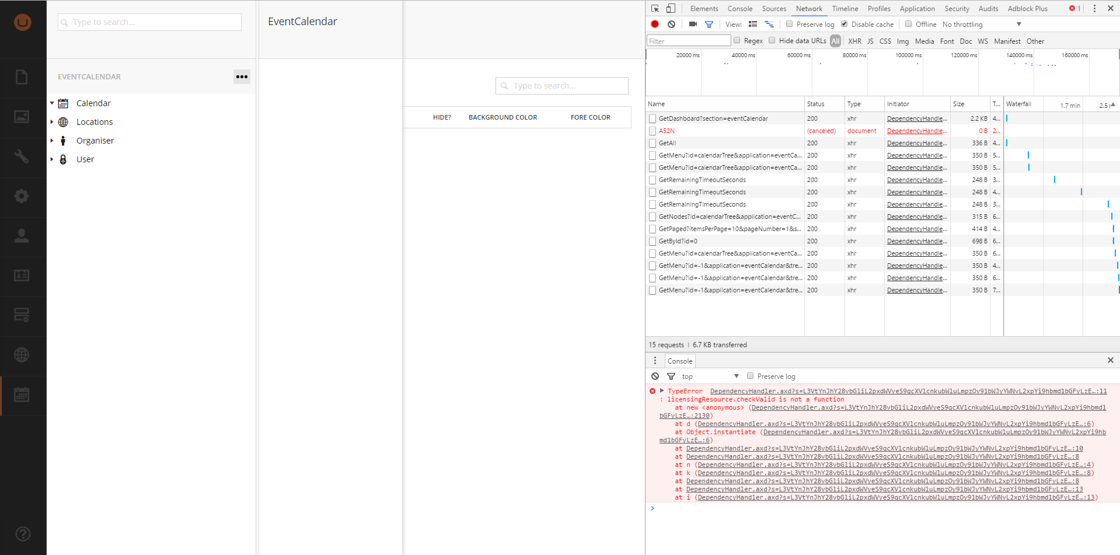Toggle network overview waterfall view icon
Image resolution: width=1120 pixels, height=555 pixels.
pos(769,24)
